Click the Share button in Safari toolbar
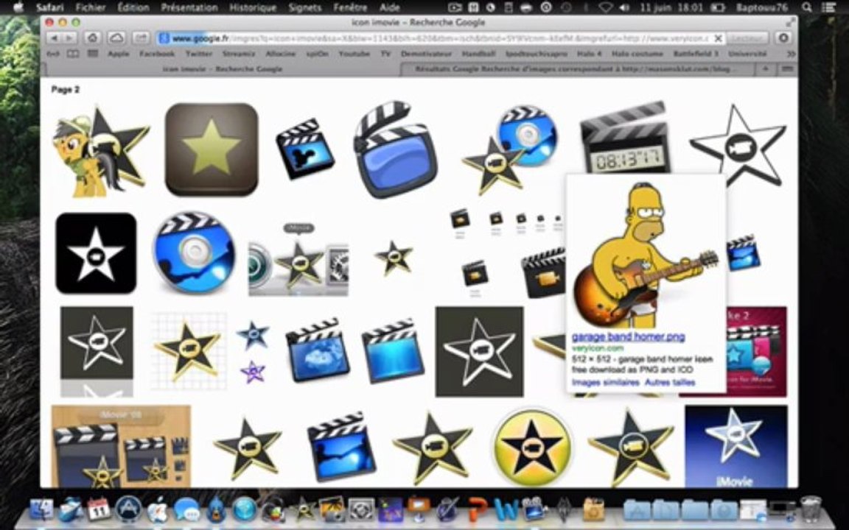 click(x=141, y=38)
